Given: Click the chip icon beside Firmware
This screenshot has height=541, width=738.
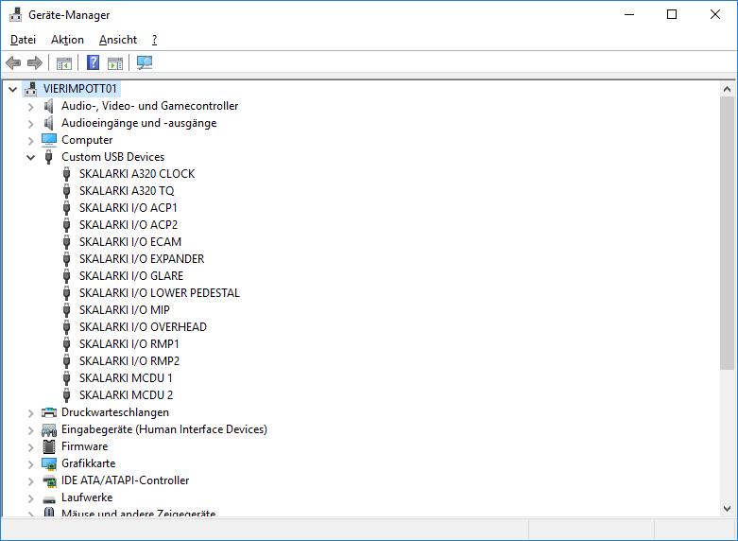Looking at the screenshot, I should click(49, 446).
